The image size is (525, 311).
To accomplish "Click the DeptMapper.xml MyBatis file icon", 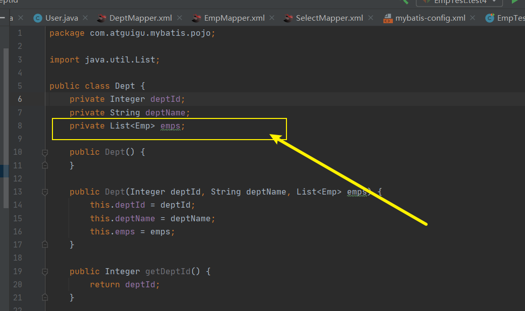I will tap(102, 18).
